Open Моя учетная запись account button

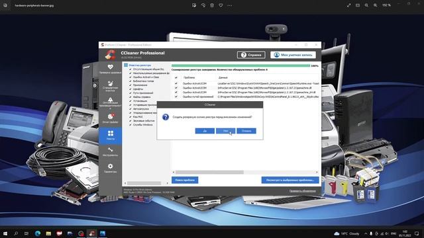293,55
